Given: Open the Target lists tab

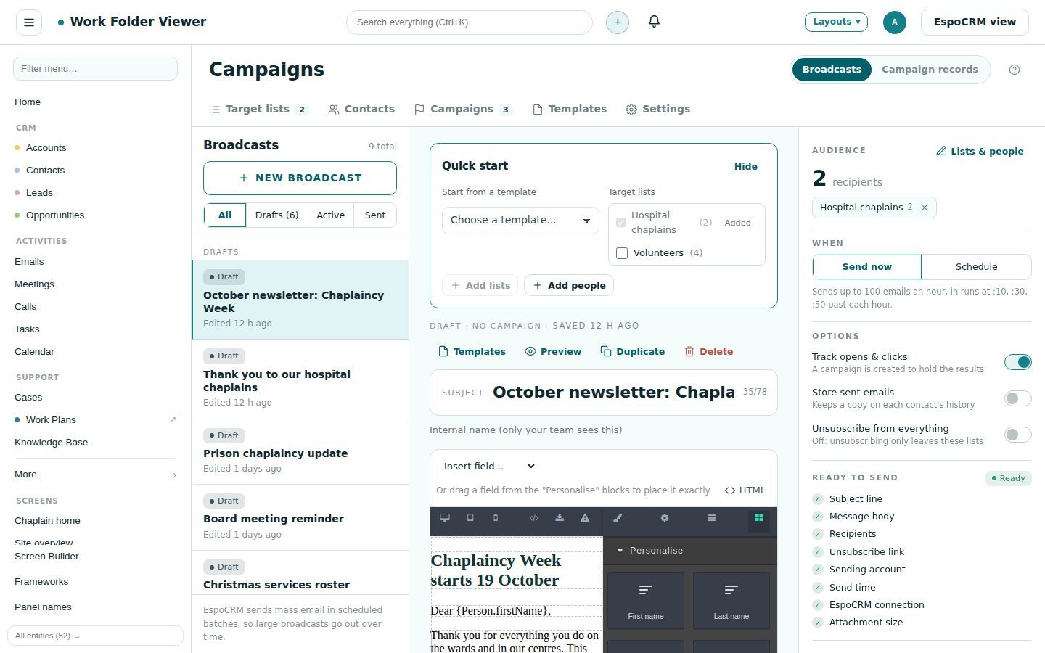Looking at the screenshot, I should click(x=259, y=110).
